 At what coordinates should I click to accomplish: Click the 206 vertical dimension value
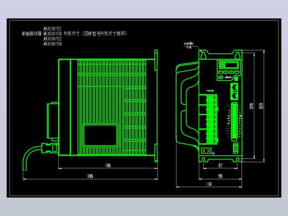tap(251, 106)
